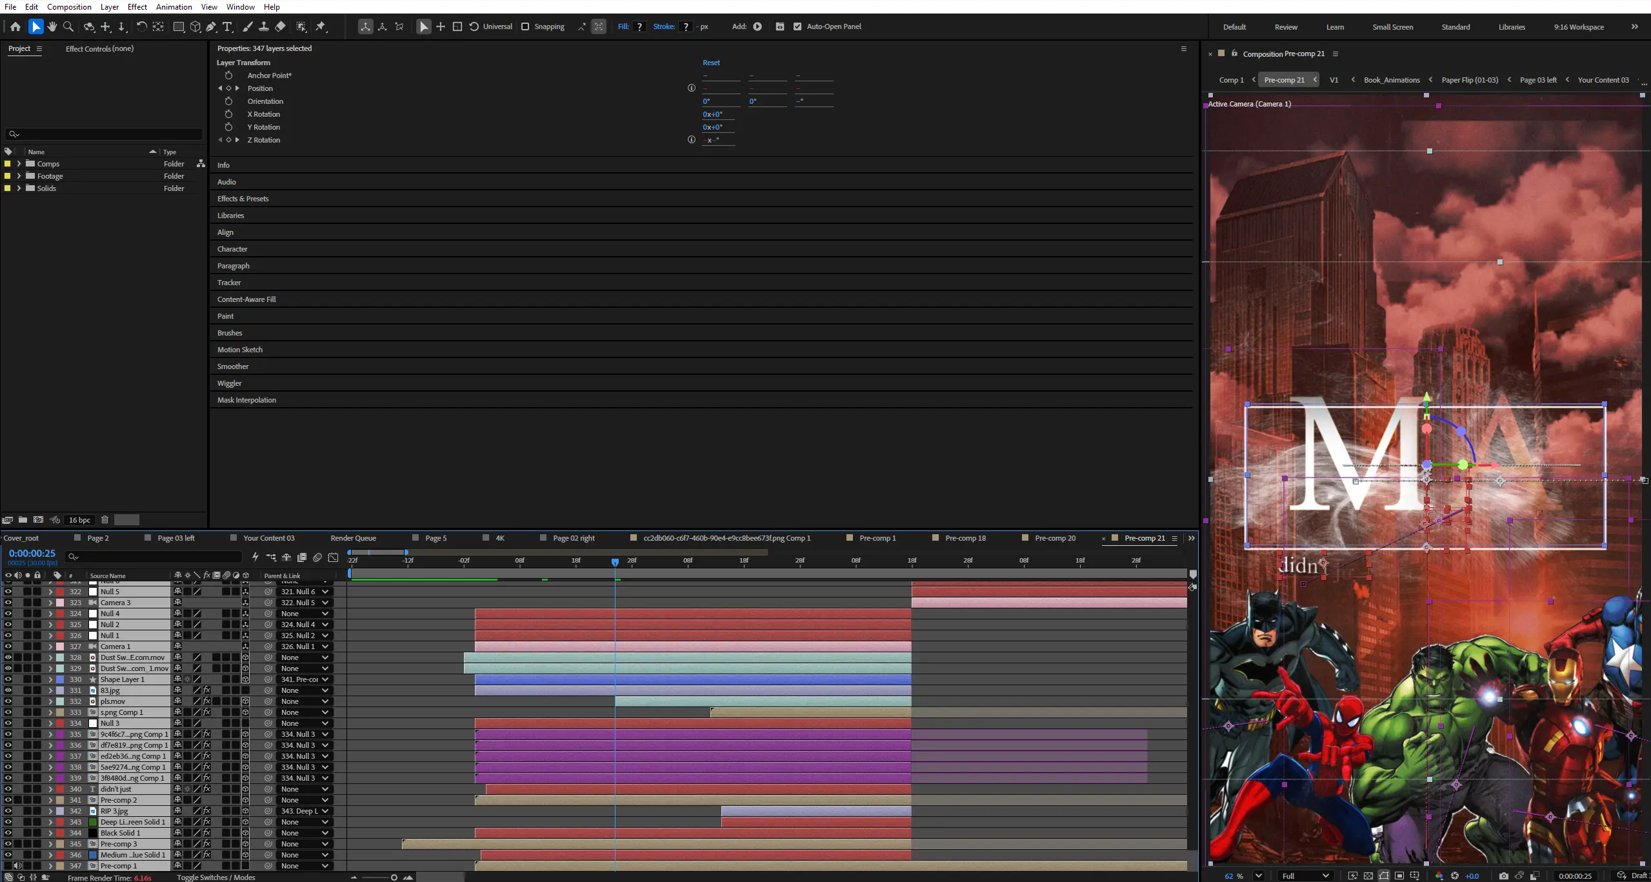
Task: Click the current time indicator in timeline ruler
Action: point(615,562)
